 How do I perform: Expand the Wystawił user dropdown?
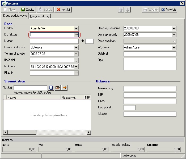pyautogui.click(x=174, y=47)
